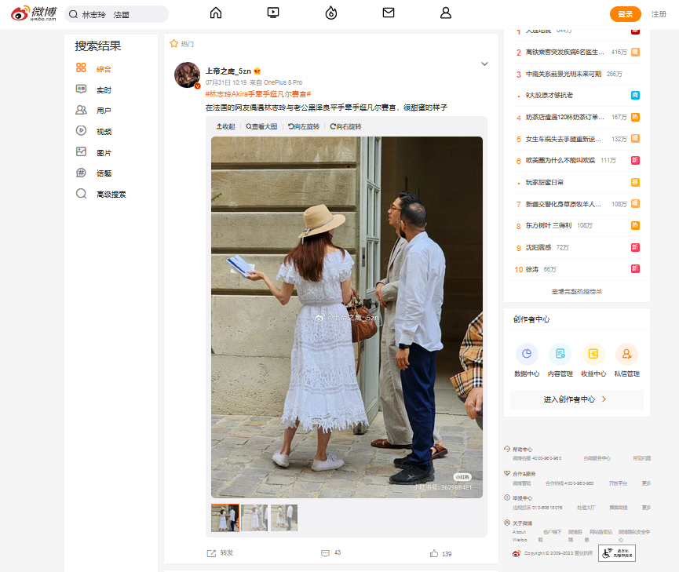Viewport: 679px width, 572px height.
Task: Click the search box containing 林志玲 法国
Action: pyautogui.click(x=116, y=14)
